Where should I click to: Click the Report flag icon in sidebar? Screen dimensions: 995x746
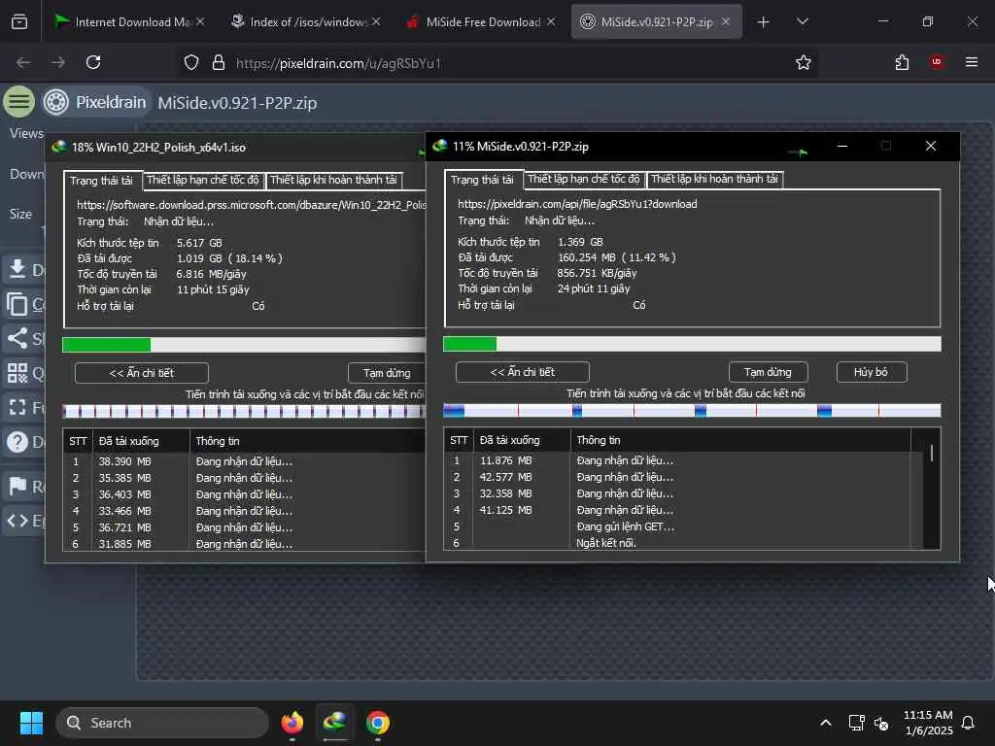[x=17, y=487]
